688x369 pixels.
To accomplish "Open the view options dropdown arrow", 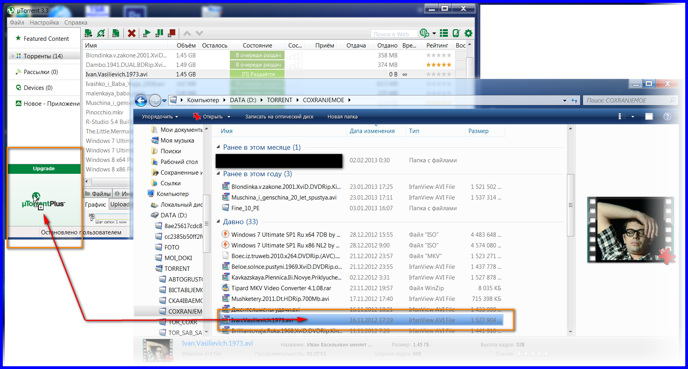I will tap(633, 117).
